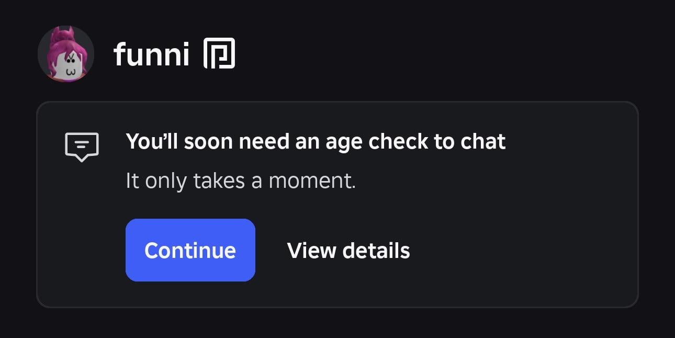Click the round profile avatar beside funni
675x338 pixels.
click(x=66, y=54)
